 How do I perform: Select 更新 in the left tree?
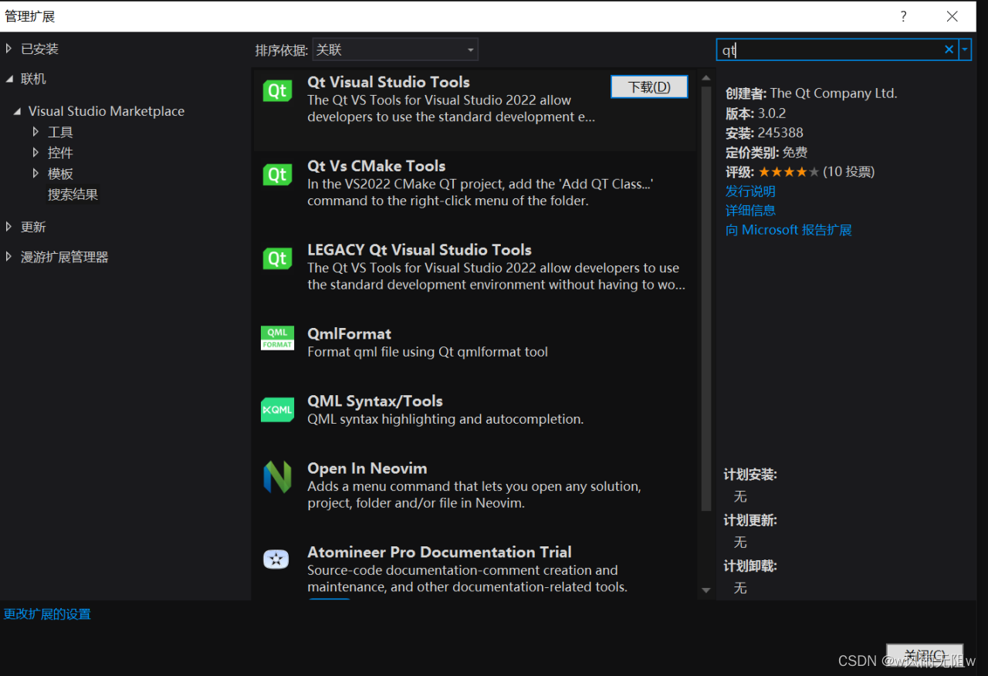pos(33,227)
